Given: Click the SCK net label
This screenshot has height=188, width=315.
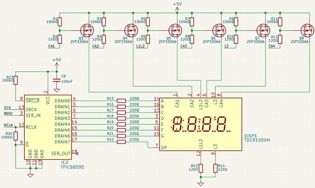Looking at the screenshot, I should (8, 108).
